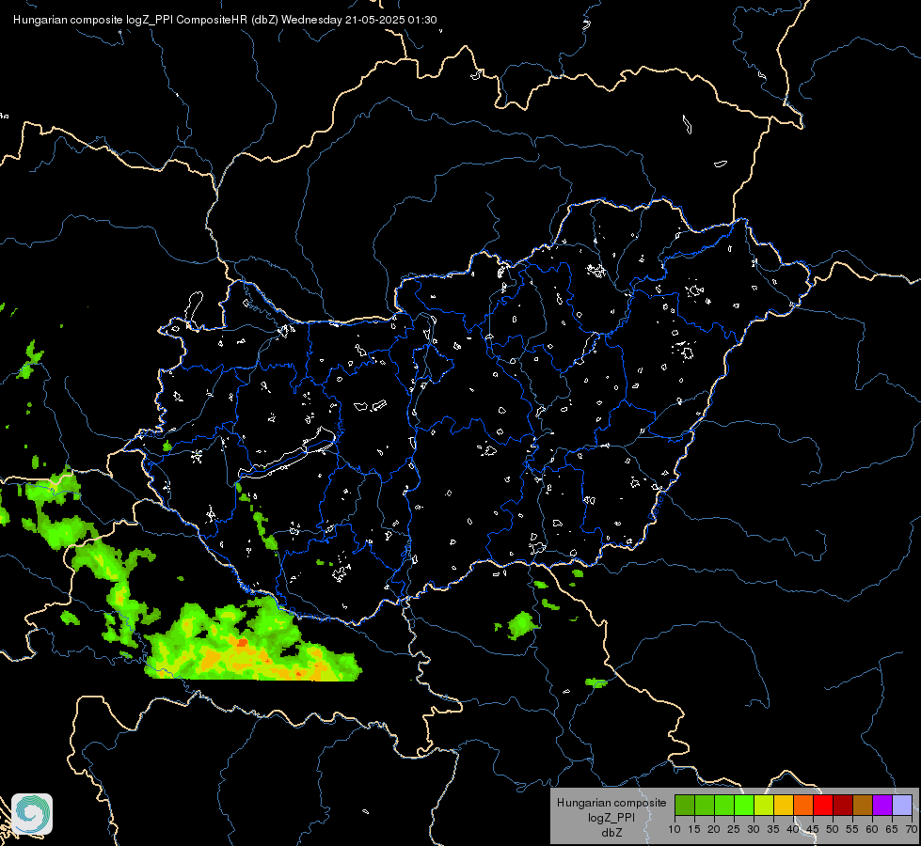Click the 45-50 dBZ red swatch
Viewport: 921px width, 846px height.
823,805
